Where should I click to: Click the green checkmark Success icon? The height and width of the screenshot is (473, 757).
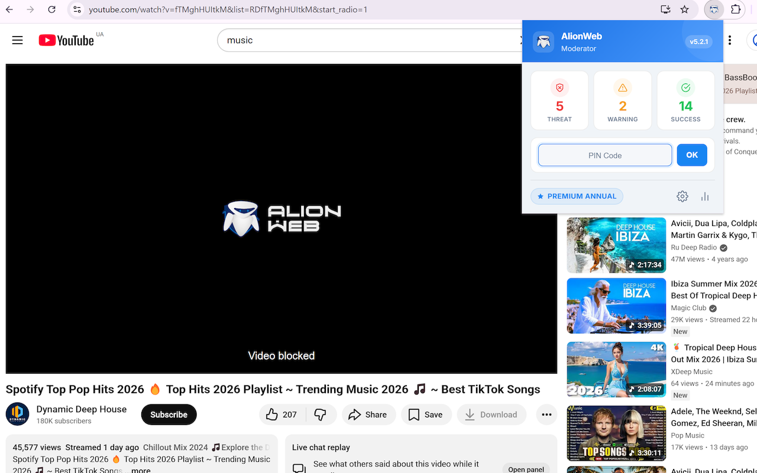point(685,88)
